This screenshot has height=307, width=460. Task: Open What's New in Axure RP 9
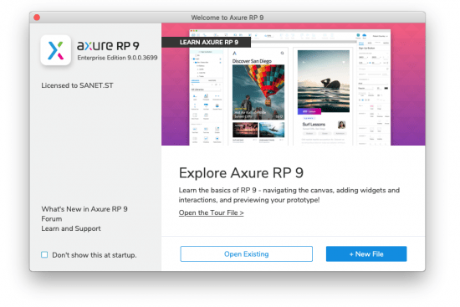coord(84,209)
